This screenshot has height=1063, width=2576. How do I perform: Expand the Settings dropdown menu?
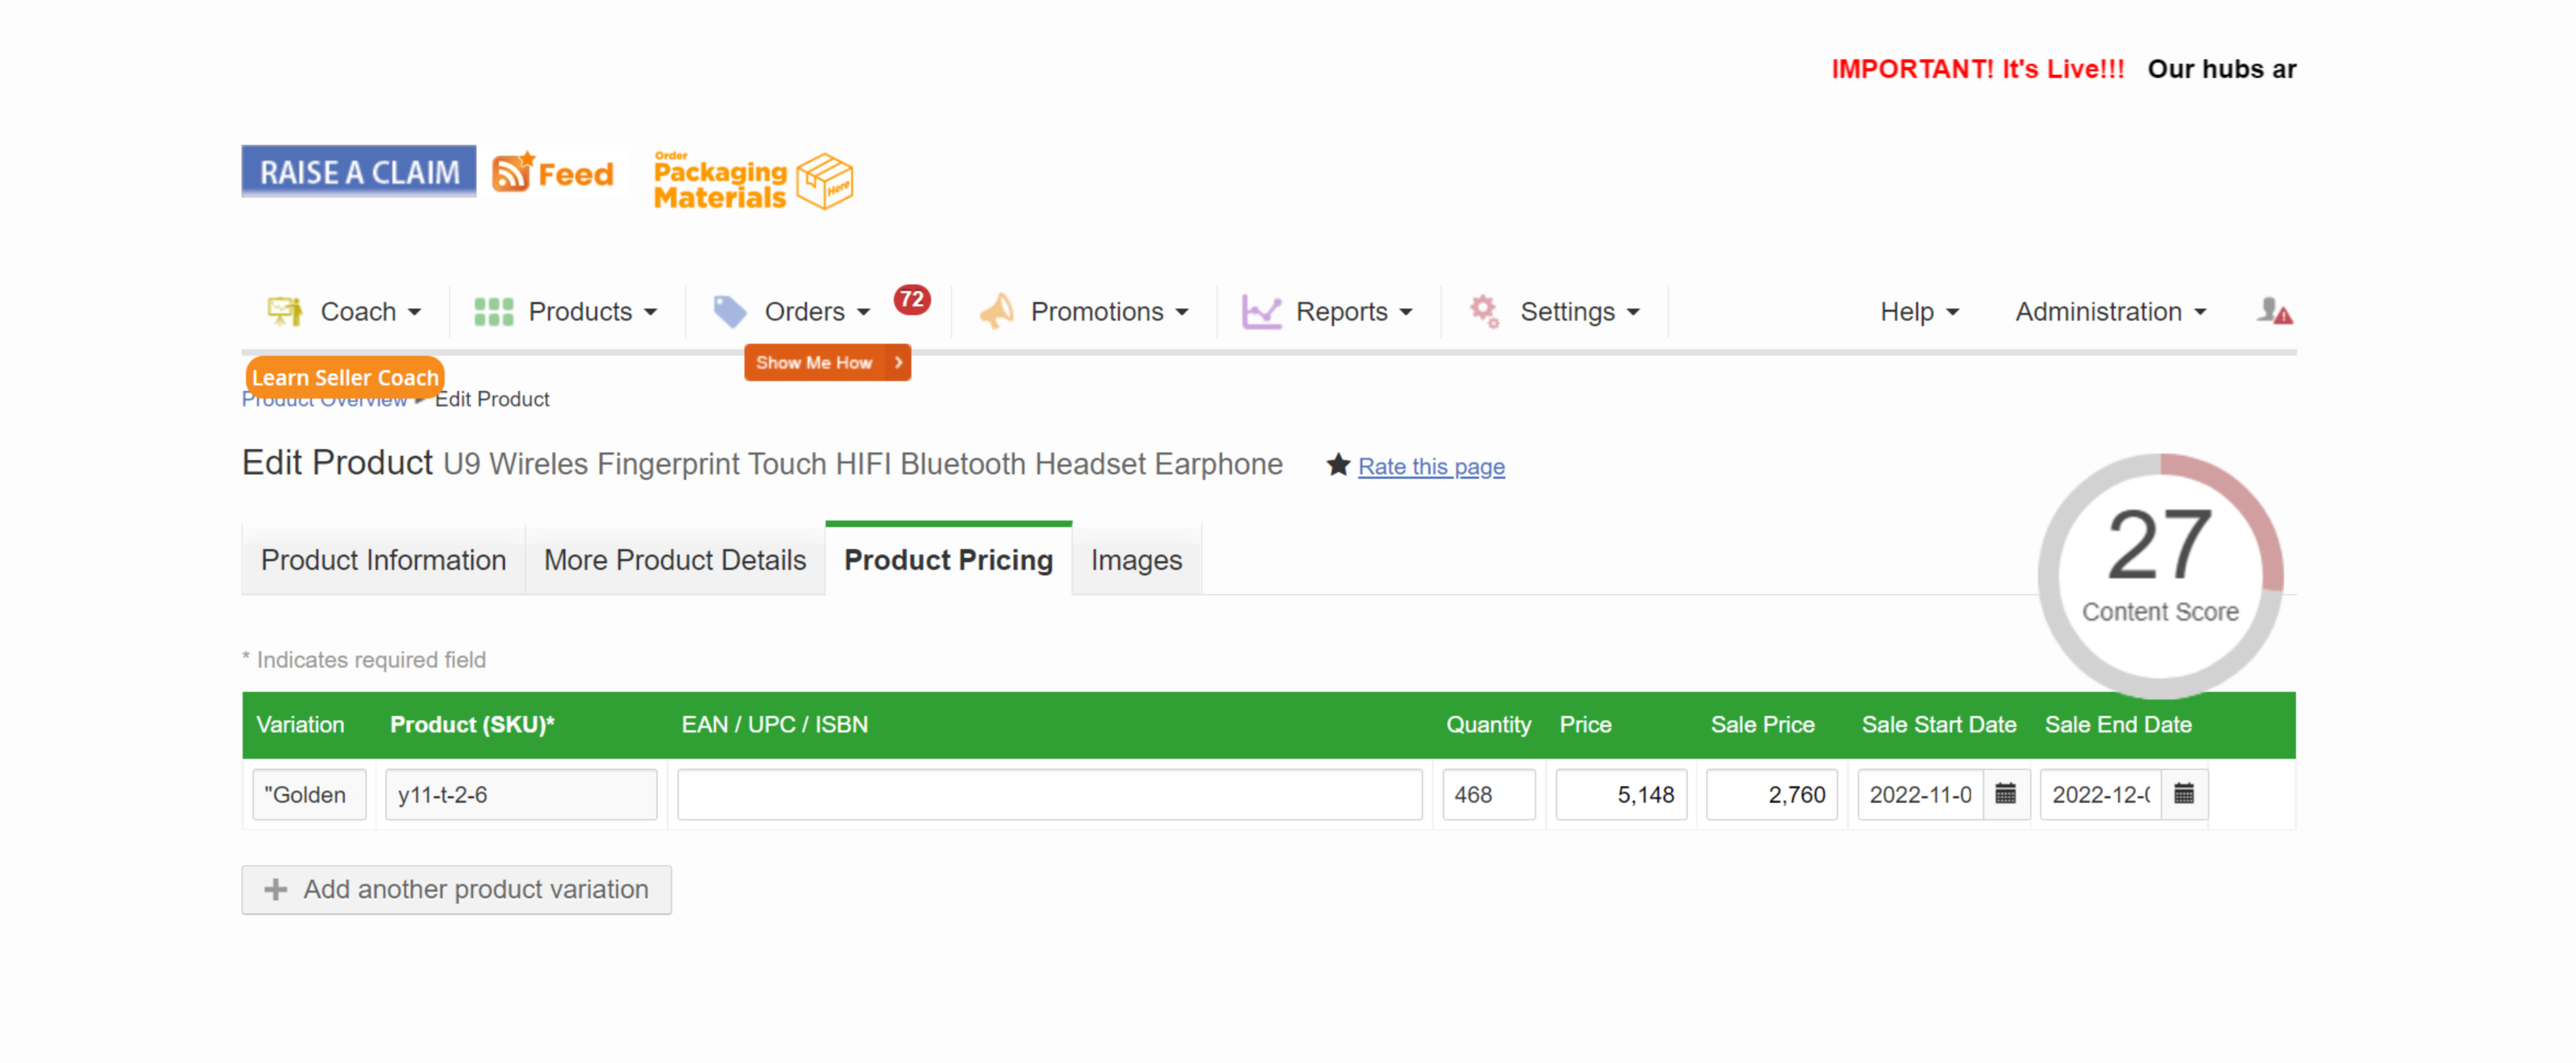pyautogui.click(x=1580, y=312)
